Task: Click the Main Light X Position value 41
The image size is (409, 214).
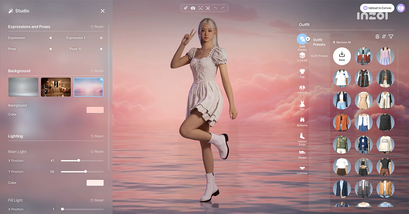Action: (52, 161)
